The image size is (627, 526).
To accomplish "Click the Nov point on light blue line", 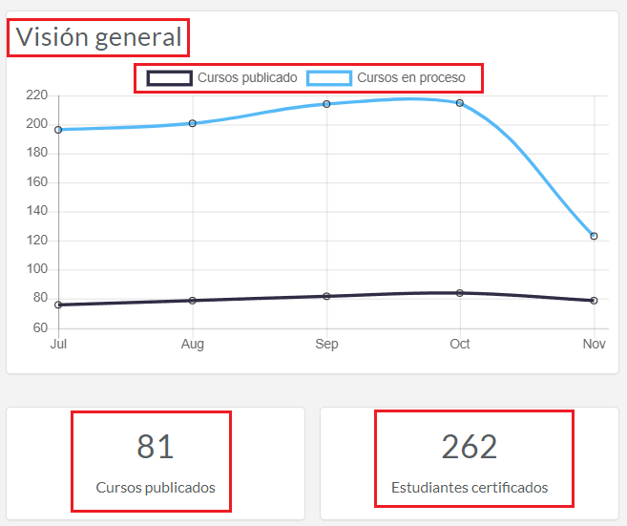I will (x=594, y=236).
